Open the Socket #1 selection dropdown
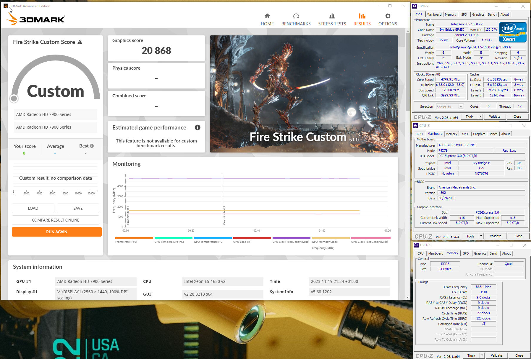 [449, 106]
